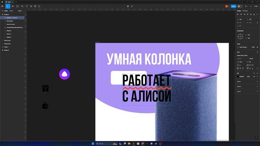Open the Page 1 pages dropdown
Image resolution: width=260 pixels, height=146 pixels.
[x=20, y=11]
